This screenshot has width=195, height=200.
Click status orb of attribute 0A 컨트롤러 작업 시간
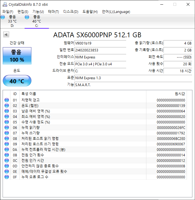tap(7, 149)
